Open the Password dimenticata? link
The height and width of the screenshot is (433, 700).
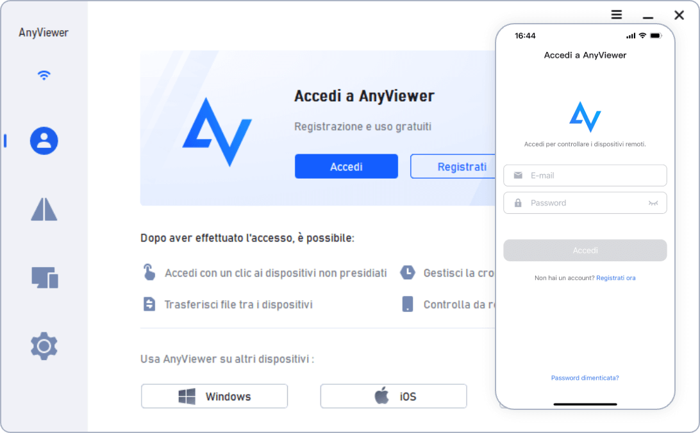click(x=585, y=378)
